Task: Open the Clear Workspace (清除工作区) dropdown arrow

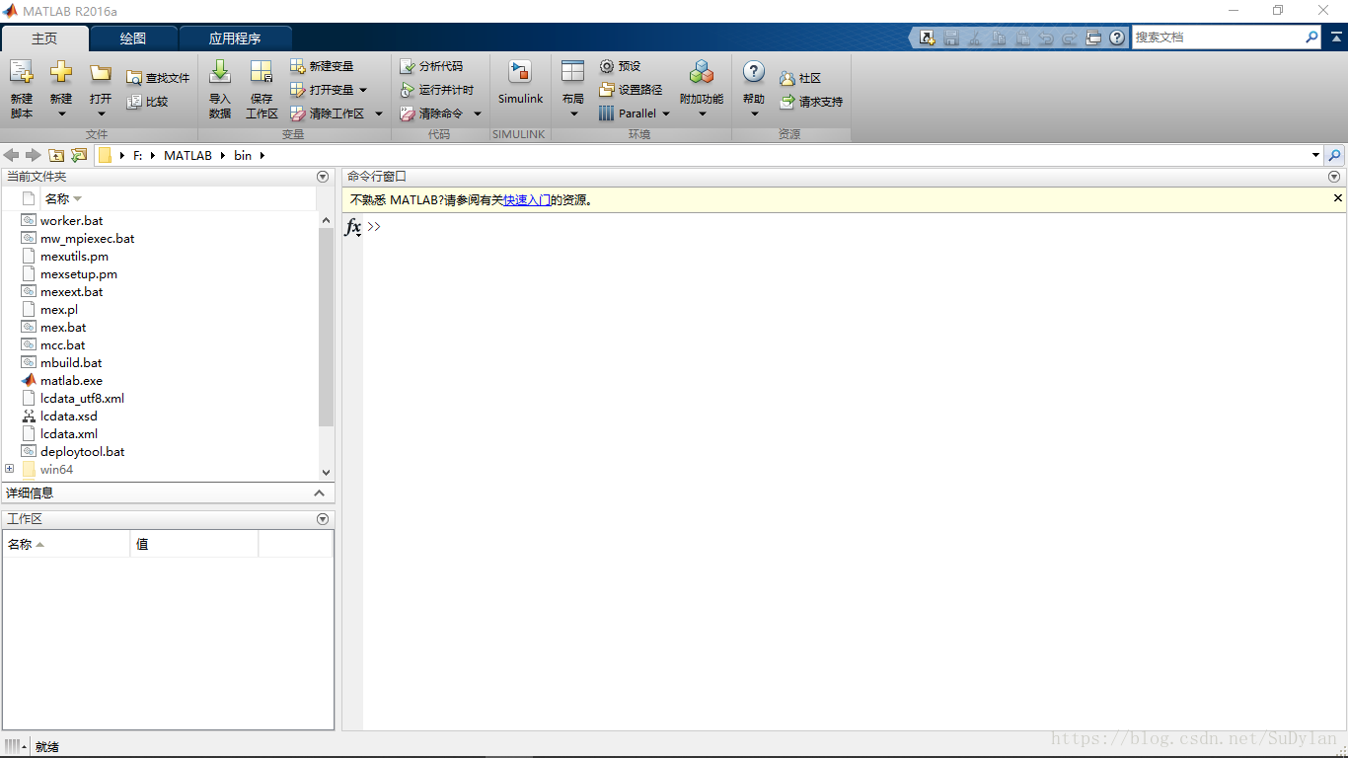Action: 378,114
